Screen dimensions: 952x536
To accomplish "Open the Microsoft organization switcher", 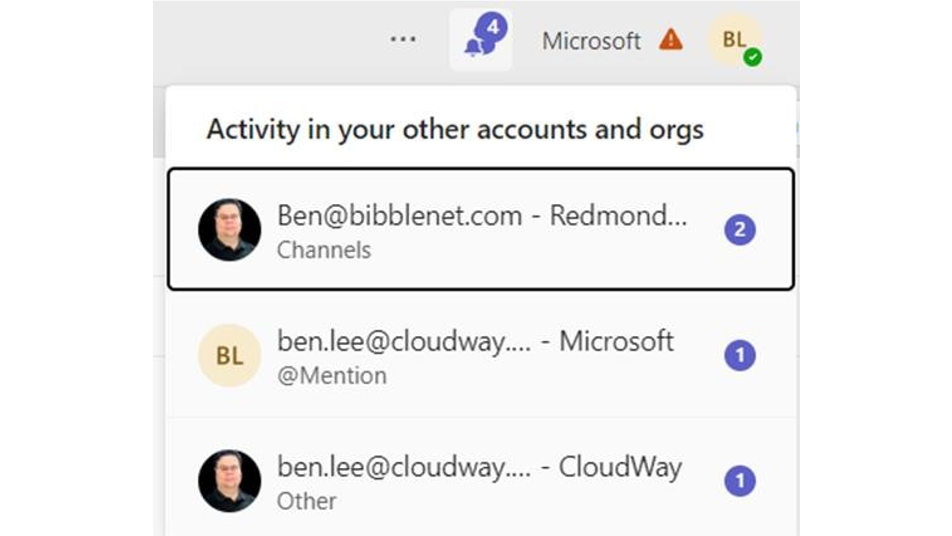I will pos(592,40).
